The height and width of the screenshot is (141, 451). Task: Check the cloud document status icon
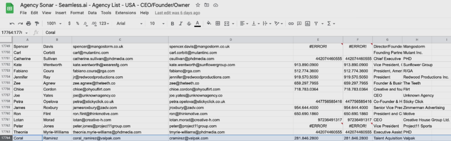click(x=216, y=5)
